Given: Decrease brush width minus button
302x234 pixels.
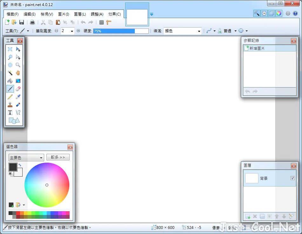Looking at the screenshot, I should coord(57,31).
